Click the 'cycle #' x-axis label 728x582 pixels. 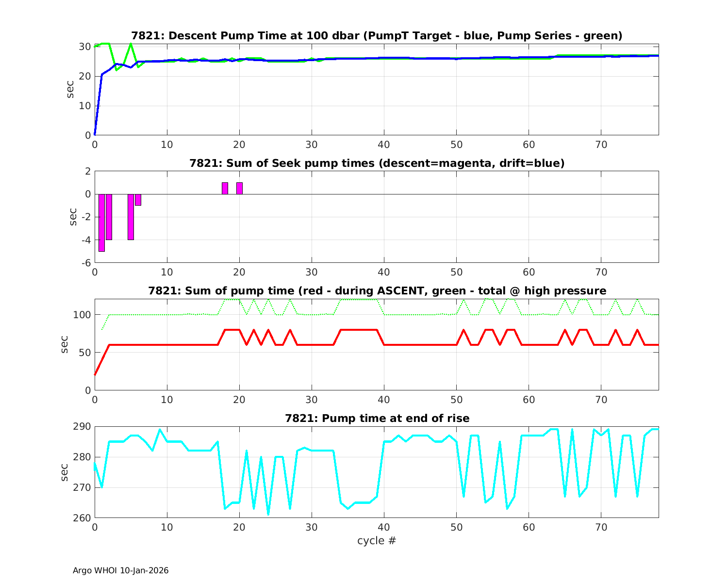click(x=377, y=540)
